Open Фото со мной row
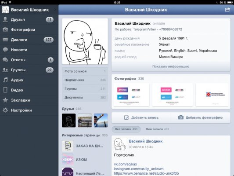The image size is (234, 176). pyautogui.click(x=85, y=71)
